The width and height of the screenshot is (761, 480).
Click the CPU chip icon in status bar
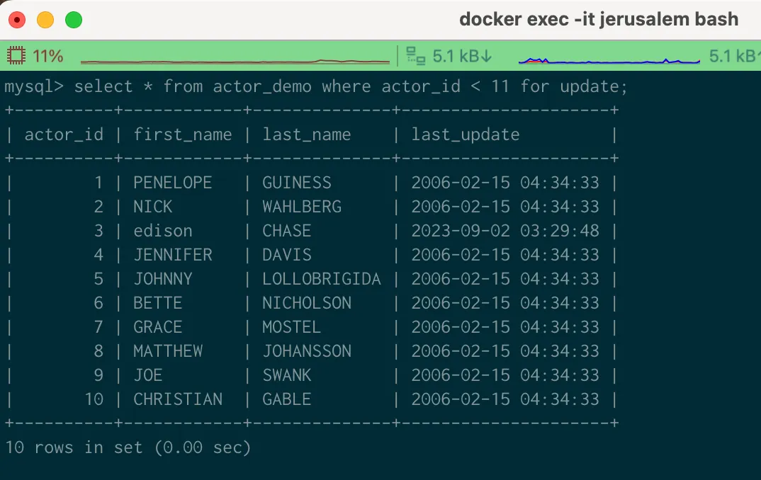(16, 55)
